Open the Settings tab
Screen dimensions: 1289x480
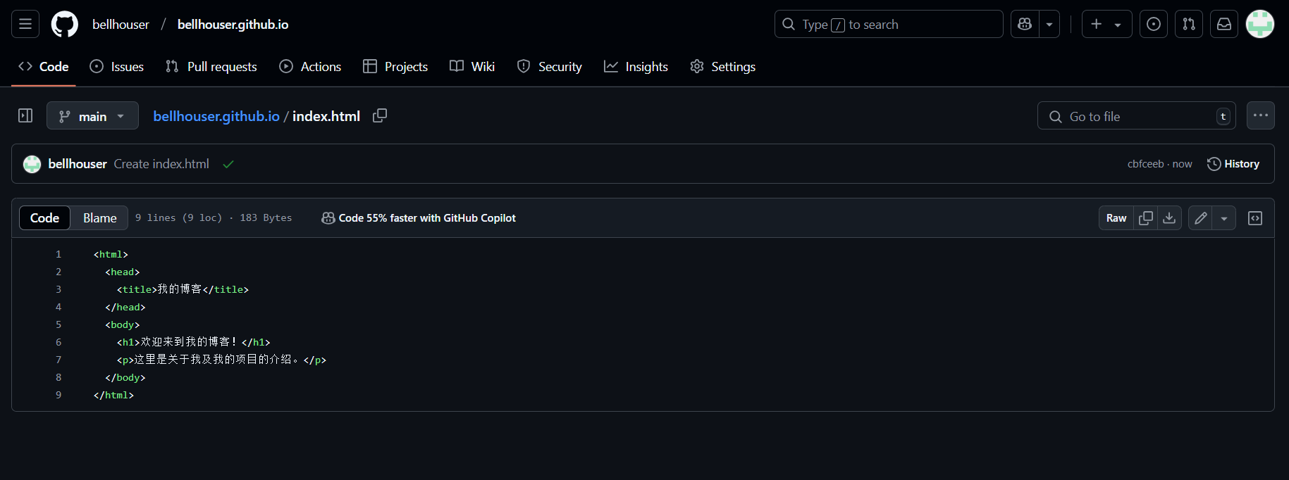tap(722, 67)
